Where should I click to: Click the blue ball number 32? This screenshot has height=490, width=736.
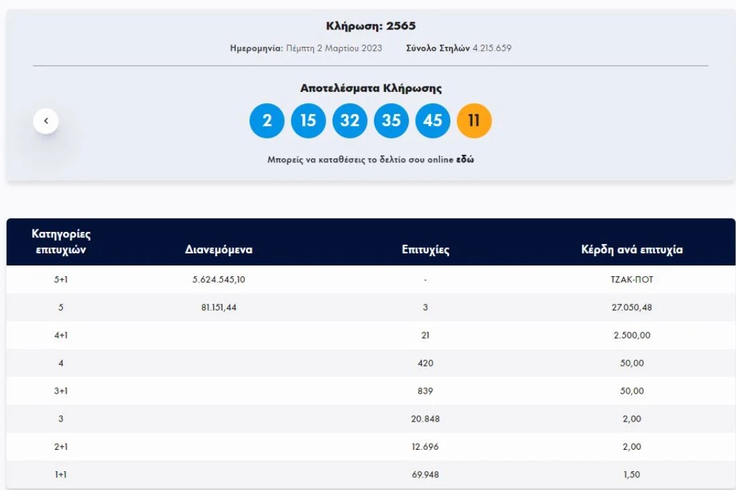350,121
